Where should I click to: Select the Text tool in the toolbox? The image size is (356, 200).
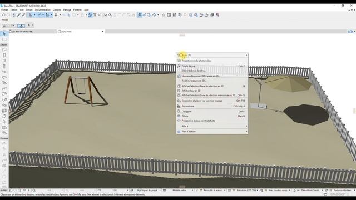tap(4, 154)
